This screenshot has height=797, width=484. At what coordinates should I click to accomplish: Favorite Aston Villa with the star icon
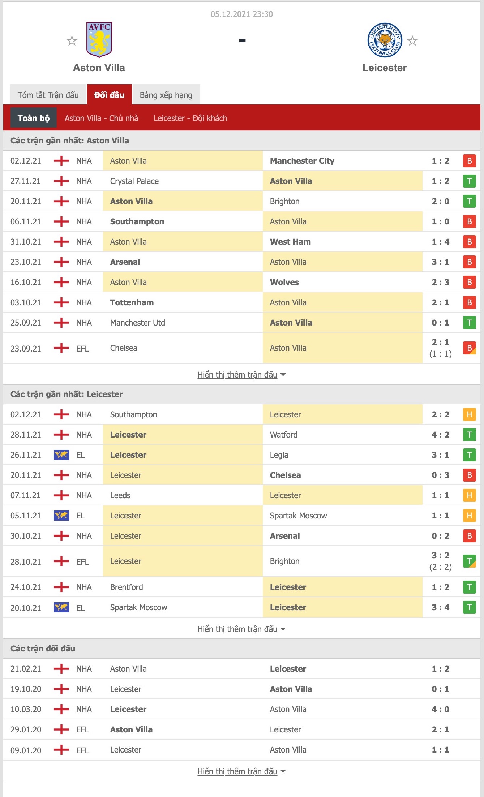tap(72, 40)
